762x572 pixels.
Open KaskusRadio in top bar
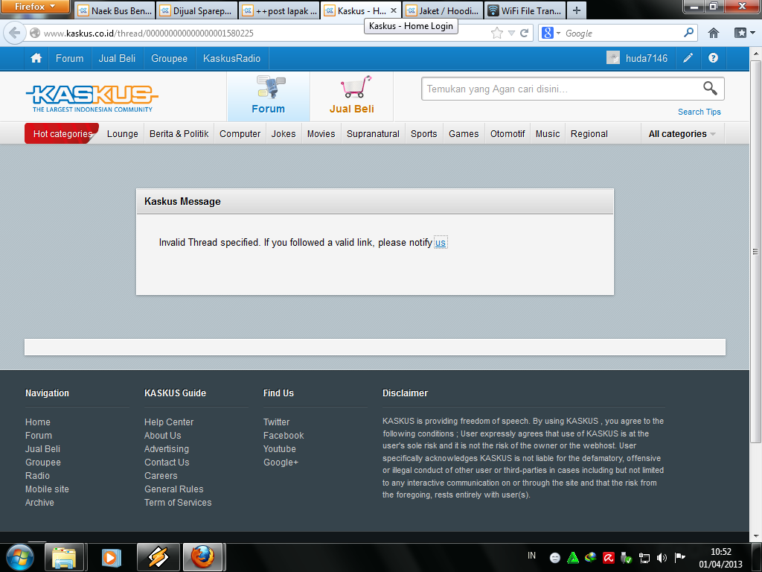point(231,58)
